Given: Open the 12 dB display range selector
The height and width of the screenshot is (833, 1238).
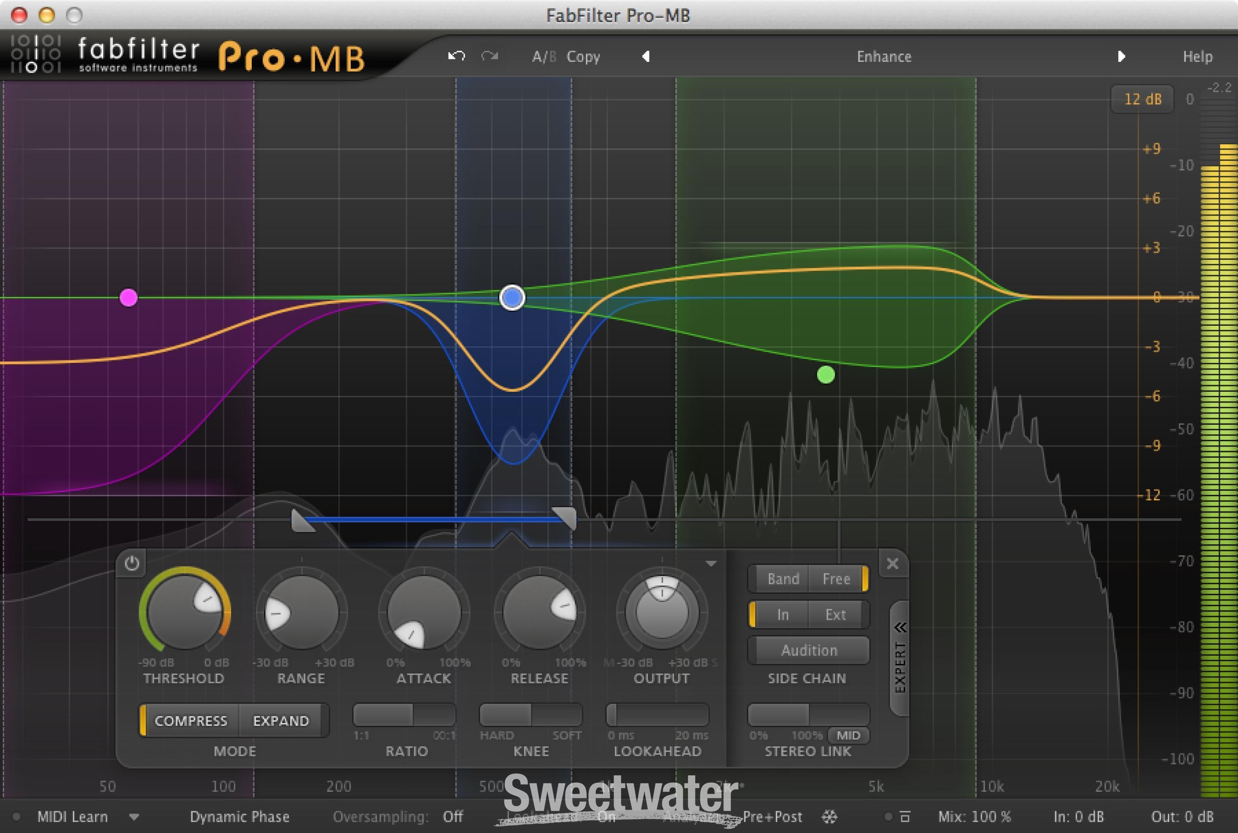Looking at the screenshot, I should click(1142, 99).
